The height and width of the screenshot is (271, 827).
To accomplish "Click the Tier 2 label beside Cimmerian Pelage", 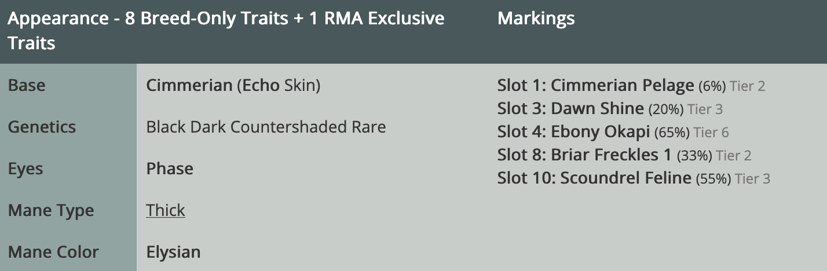I will [748, 86].
